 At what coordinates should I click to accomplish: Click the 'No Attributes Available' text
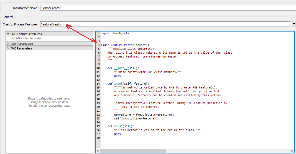click(27, 38)
